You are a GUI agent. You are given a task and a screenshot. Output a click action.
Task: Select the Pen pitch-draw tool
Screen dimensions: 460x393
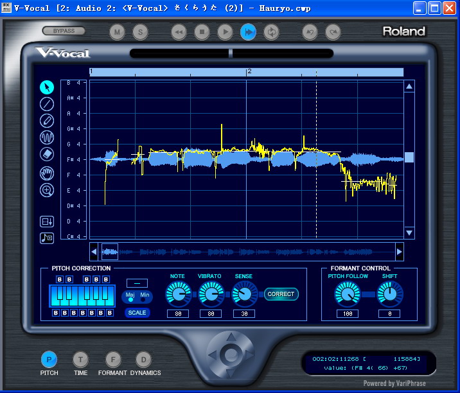click(47, 121)
